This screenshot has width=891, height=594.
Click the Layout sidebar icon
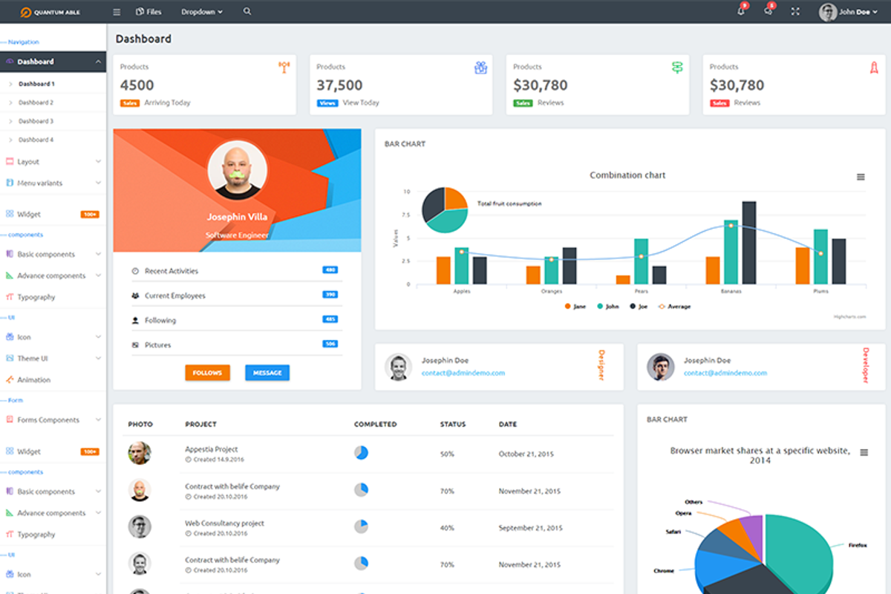pos(10,161)
